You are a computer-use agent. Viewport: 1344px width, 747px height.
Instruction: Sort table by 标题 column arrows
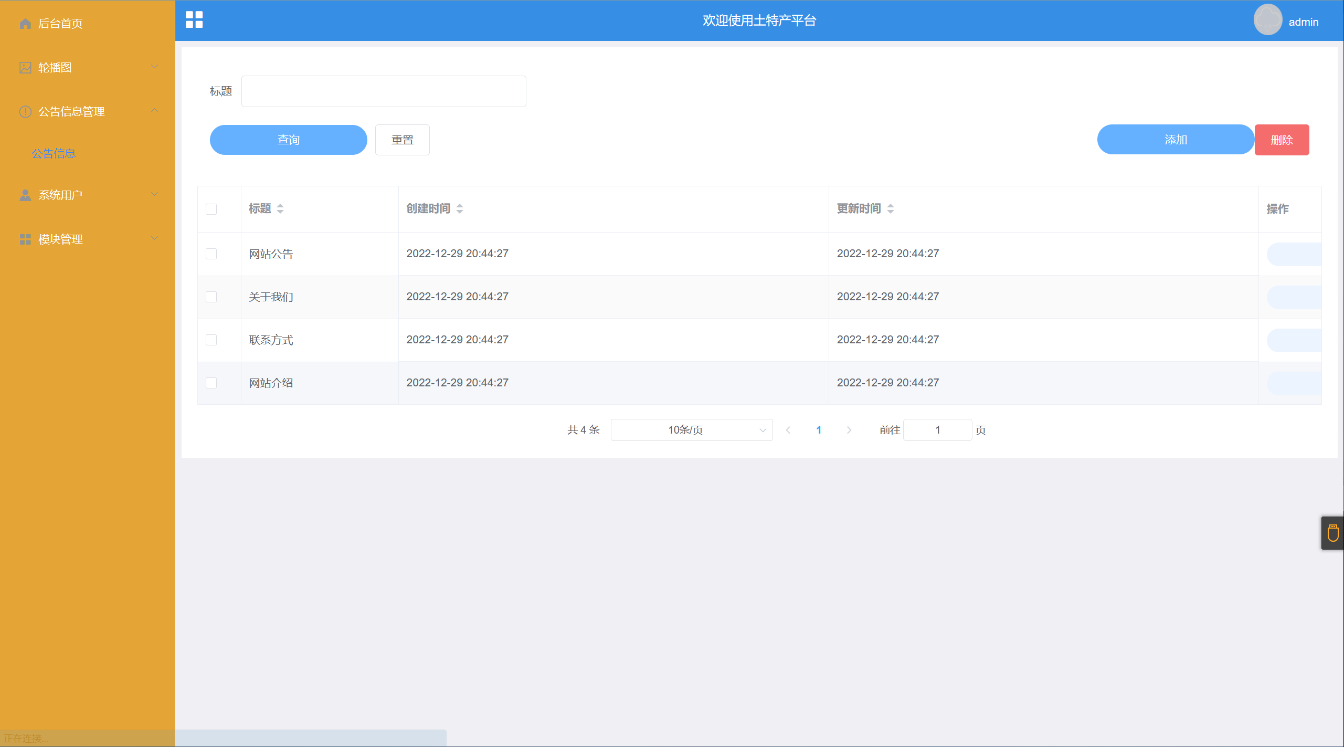click(280, 209)
